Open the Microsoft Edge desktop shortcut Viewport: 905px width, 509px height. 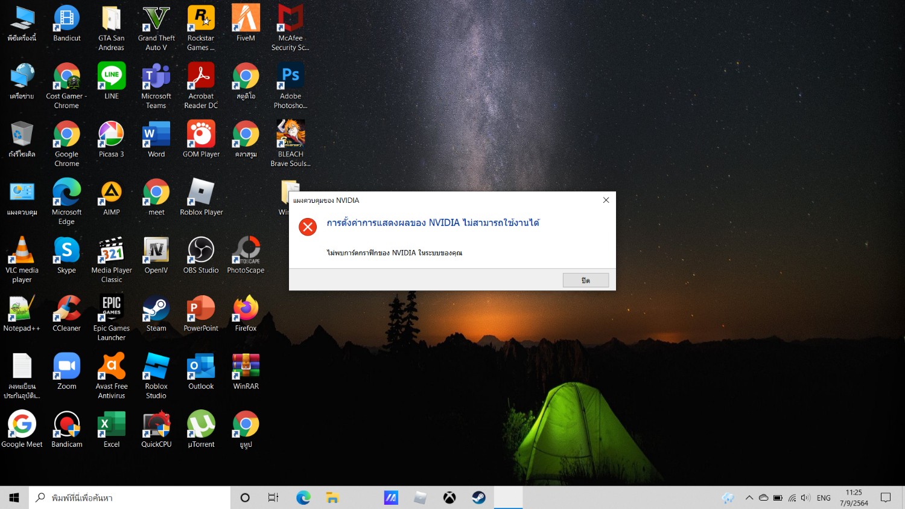coord(67,202)
